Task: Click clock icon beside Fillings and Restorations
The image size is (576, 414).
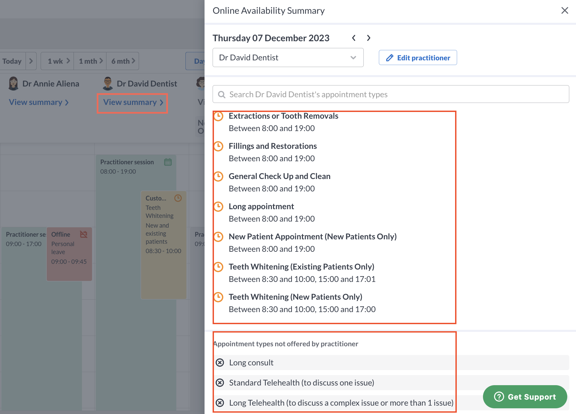Action: [x=218, y=146]
